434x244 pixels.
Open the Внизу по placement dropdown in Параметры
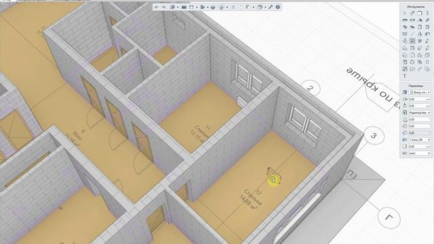pyautogui.click(x=420, y=92)
